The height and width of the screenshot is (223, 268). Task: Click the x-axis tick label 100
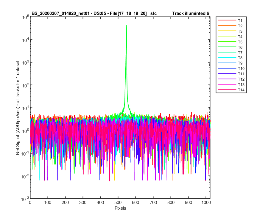(48, 202)
